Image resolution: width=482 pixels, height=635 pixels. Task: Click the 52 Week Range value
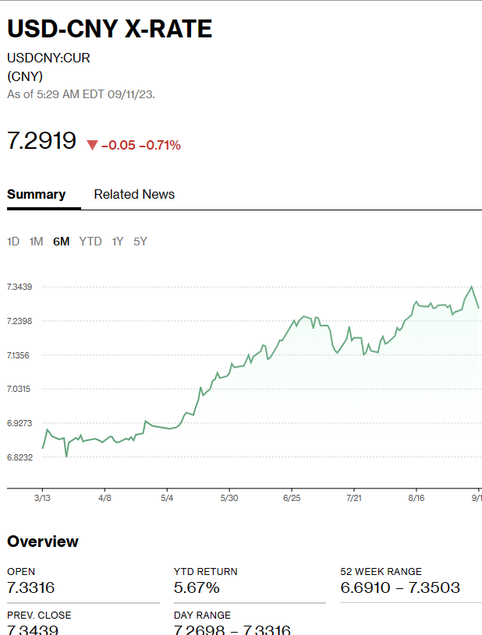point(400,587)
